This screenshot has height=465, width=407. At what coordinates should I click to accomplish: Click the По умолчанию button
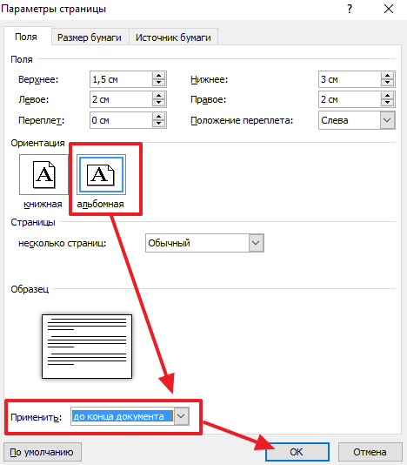[42, 452]
